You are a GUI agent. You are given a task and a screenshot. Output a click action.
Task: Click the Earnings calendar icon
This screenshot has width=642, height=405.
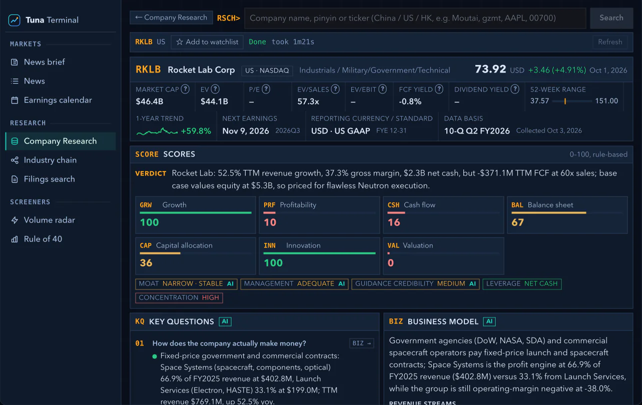click(x=15, y=100)
